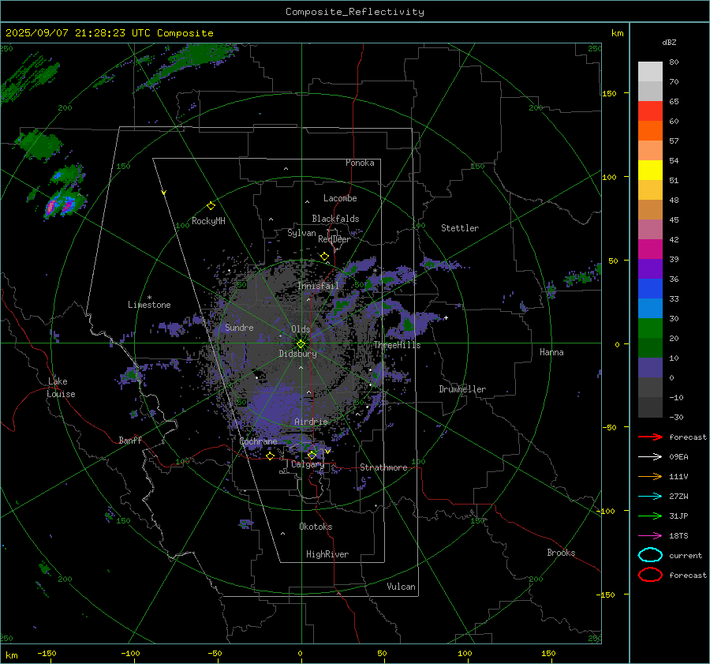Click the yellow diamond marker near RockyMH
The height and width of the screenshot is (664, 710).
(x=211, y=206)
